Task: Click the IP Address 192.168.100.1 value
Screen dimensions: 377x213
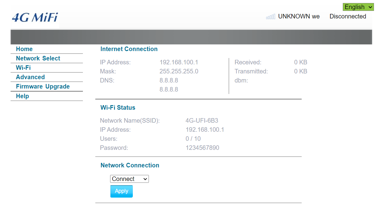Action: click(x=179, y=62)
